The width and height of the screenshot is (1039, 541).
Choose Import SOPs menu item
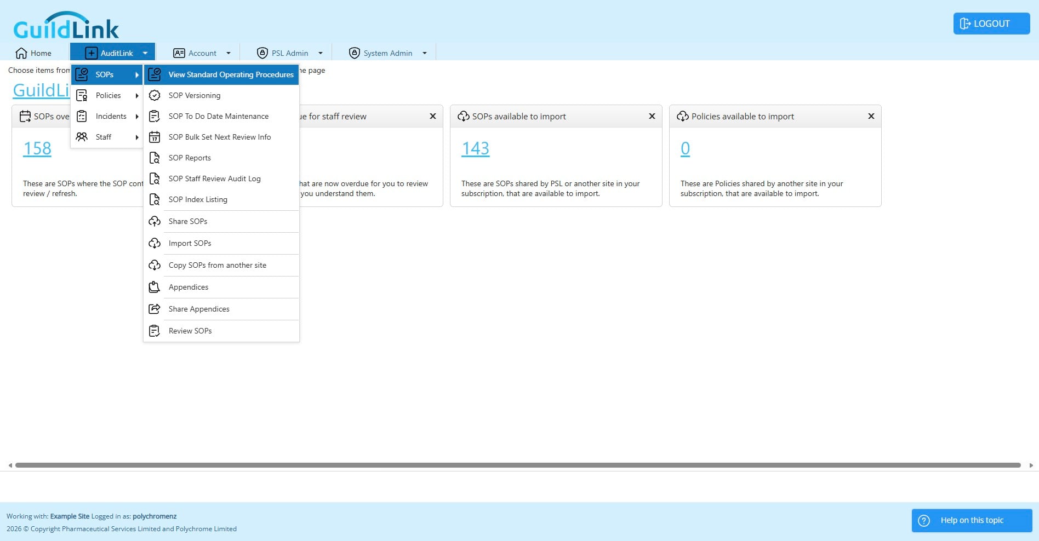[221, 243]
